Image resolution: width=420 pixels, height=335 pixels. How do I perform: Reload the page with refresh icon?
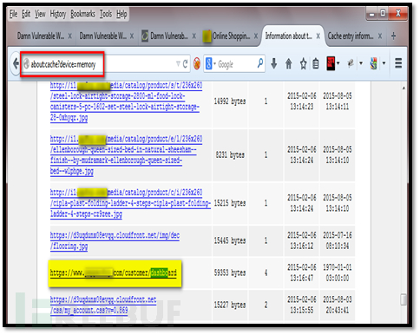tap(185, 63)
